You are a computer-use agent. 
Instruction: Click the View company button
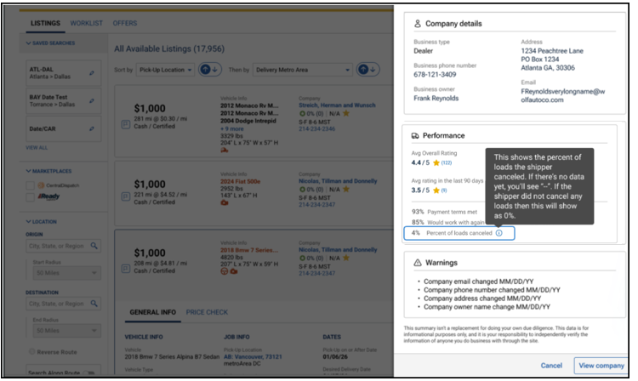pos(601,366)
